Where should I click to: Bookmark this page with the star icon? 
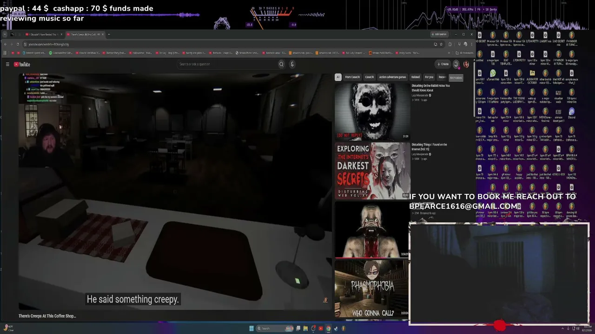click(x=441, y=45)
